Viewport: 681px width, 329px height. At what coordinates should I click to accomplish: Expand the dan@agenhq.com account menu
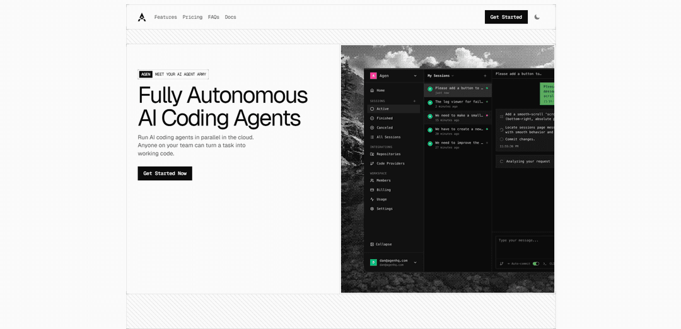415,262
